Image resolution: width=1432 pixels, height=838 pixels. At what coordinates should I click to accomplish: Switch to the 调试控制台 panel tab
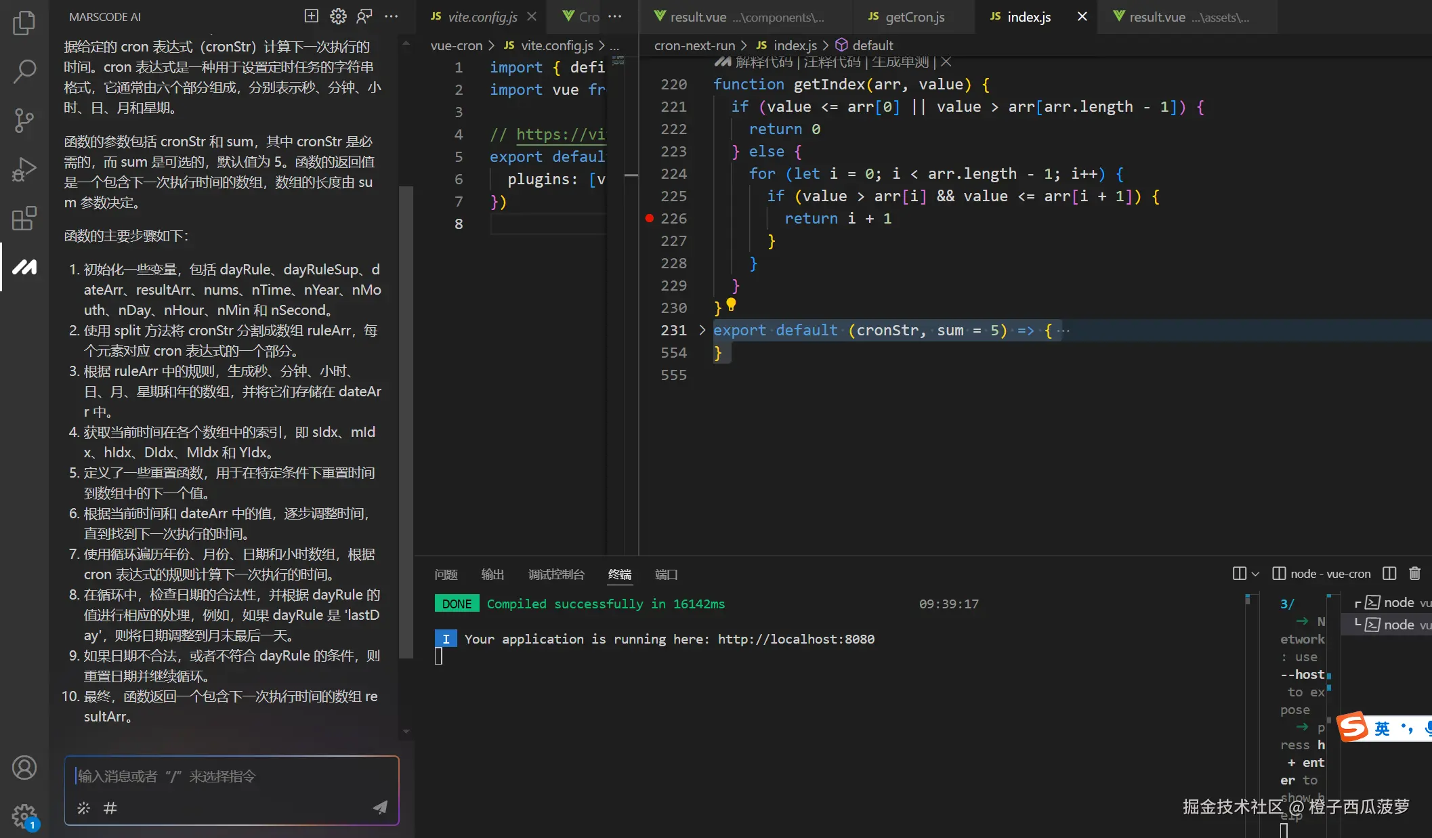pos(556,574)
